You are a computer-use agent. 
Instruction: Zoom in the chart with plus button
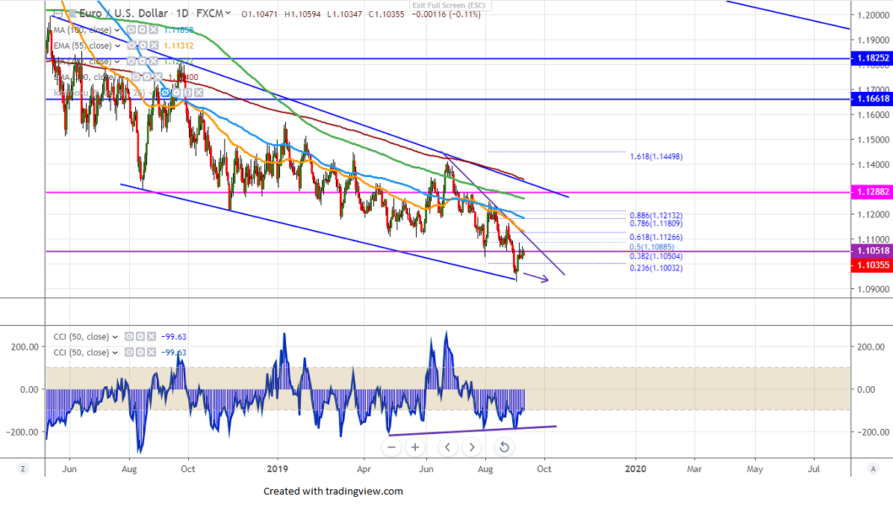click(415, 447)
